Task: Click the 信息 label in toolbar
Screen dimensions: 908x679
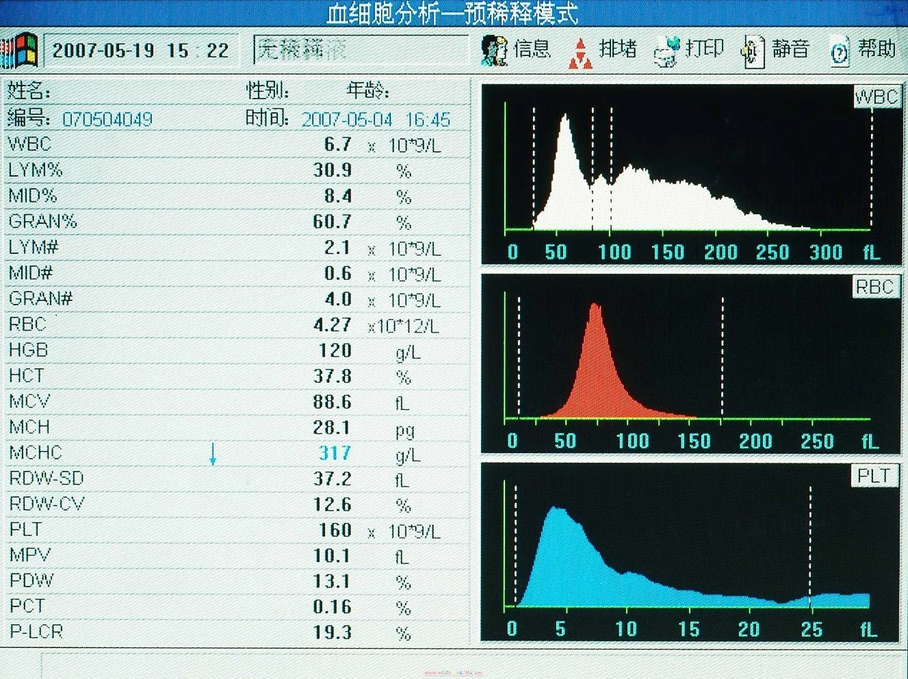Action: (x=532, y=49)
